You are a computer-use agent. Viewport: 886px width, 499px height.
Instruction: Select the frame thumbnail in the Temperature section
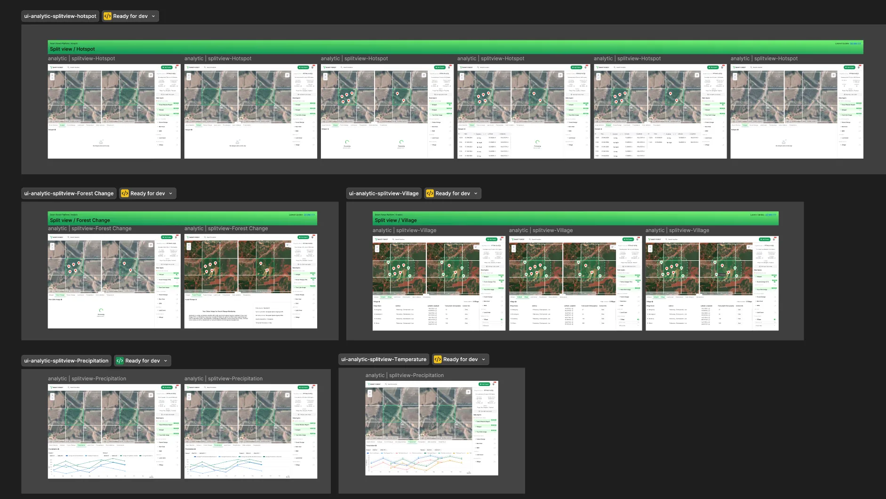(x=431, y=428)
